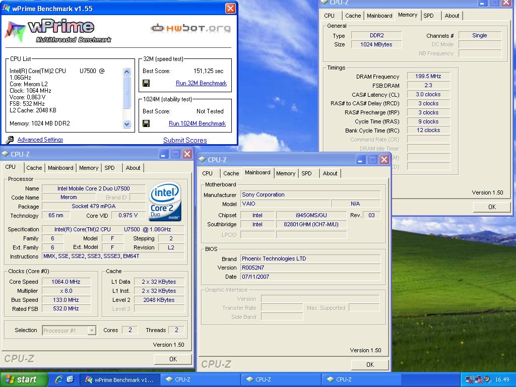Switch to Cache tab in CPU window
The width and height of the screenshot is (516, 387).
[34, 168]
